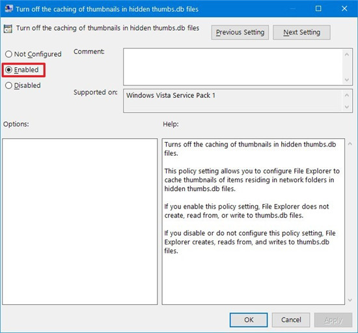358x333 pixels.
Task: Click the policy icon in title bar
Action: pyautogui.click(x=8, y=8)
